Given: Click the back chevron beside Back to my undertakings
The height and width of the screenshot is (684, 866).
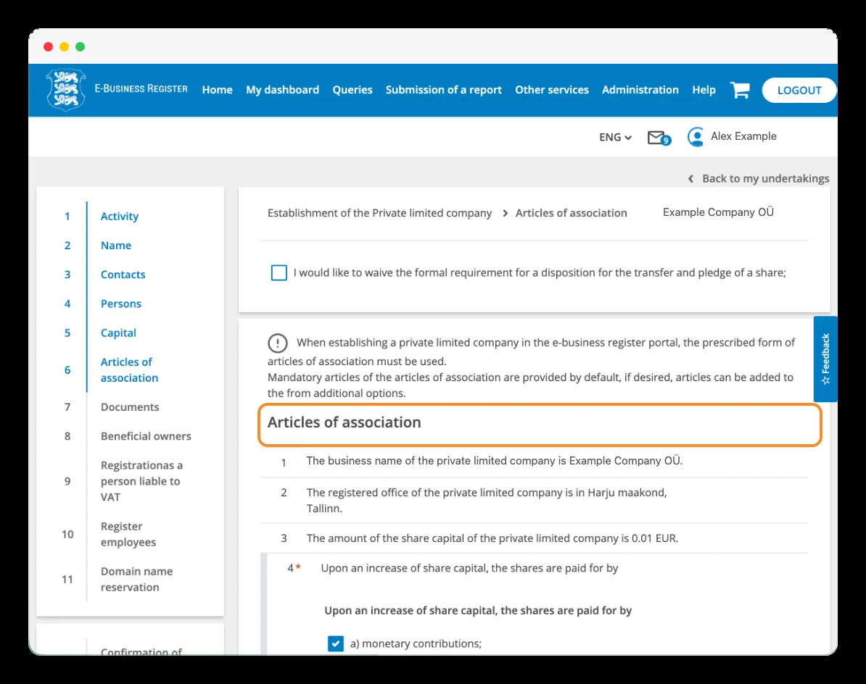Looking at the screenshot, I should [690, 179].
